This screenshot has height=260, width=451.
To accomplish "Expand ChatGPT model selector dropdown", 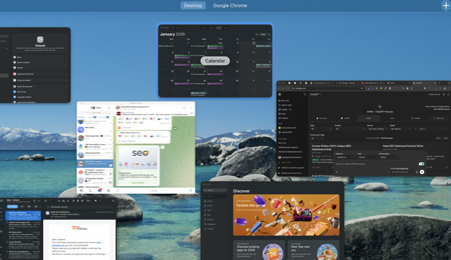I will [316, 95].
